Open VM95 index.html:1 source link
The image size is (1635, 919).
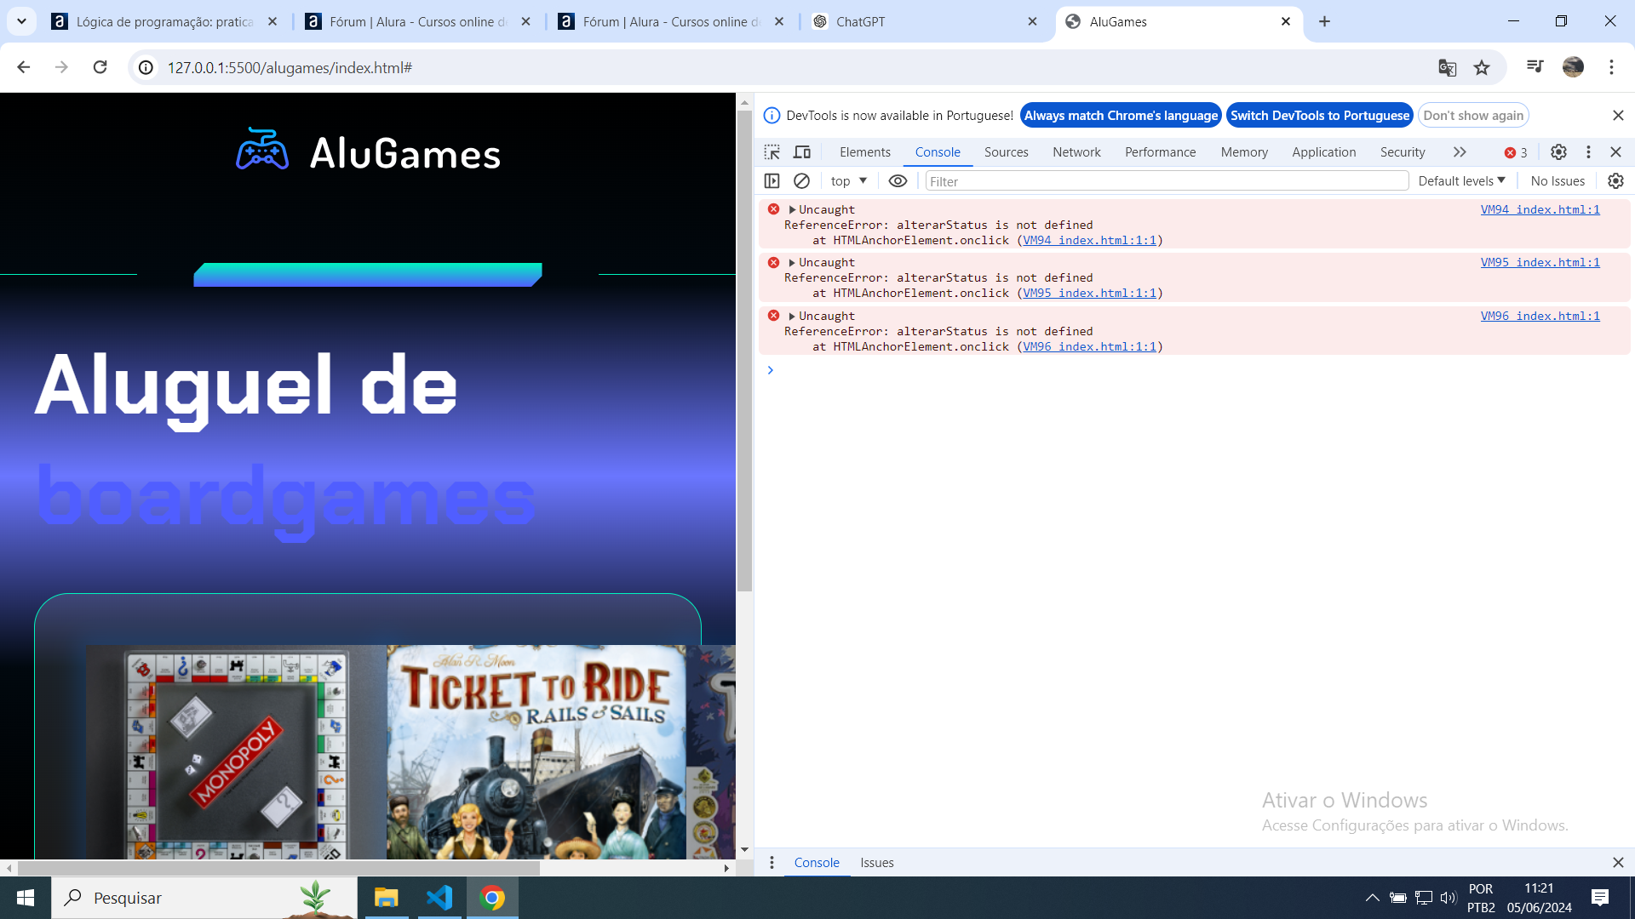(1540, 262)
